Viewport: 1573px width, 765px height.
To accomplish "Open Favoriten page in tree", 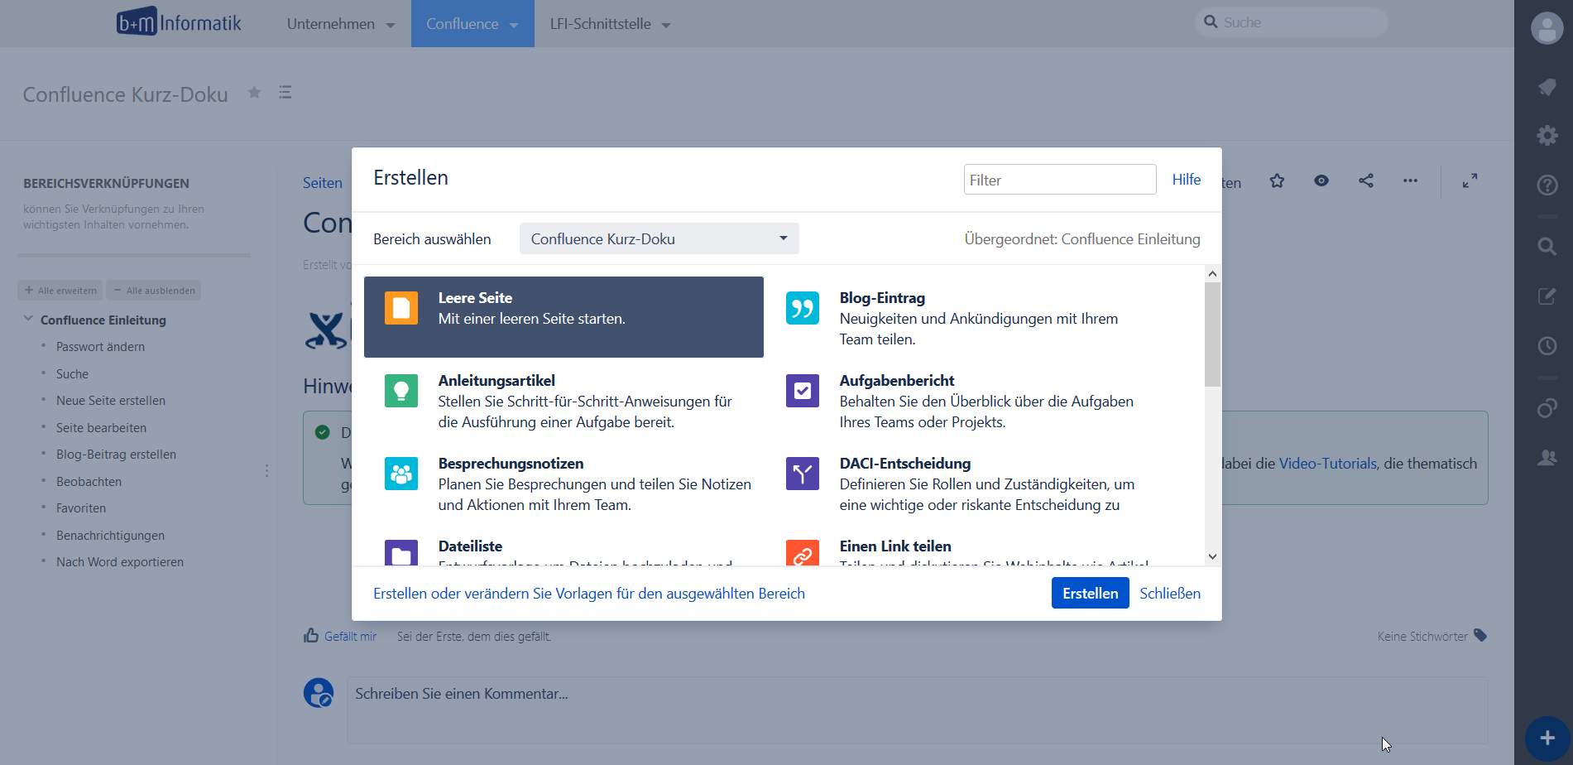I will pyautogui.click(x=81, y=508).
